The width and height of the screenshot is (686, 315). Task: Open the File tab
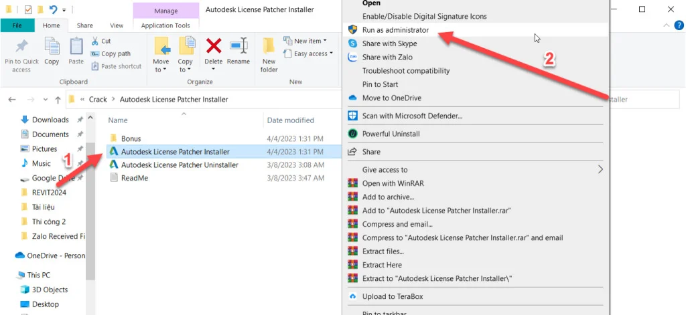pos(17,25)
